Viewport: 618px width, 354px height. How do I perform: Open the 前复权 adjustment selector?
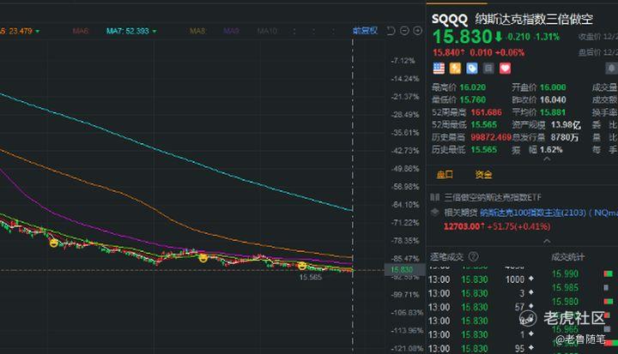pyautogui.click(x=365, y=31)
